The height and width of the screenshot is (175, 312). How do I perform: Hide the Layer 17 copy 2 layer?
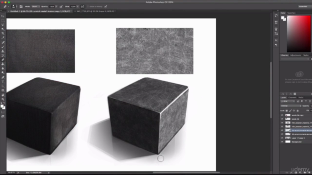coord(282,138)
